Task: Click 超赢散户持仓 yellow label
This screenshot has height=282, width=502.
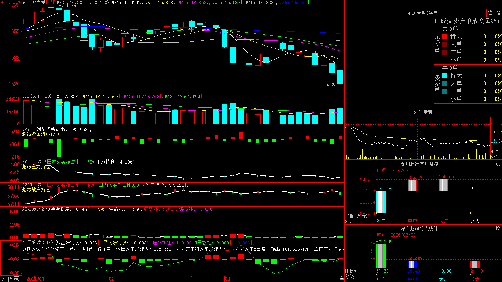Action: 36,190
